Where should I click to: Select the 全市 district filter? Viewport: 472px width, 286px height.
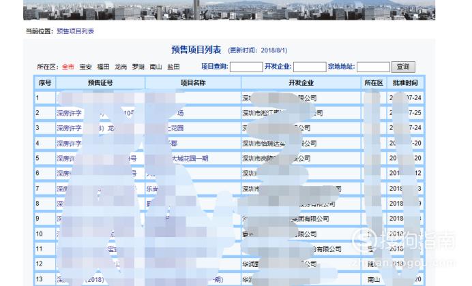pos(68,67)
